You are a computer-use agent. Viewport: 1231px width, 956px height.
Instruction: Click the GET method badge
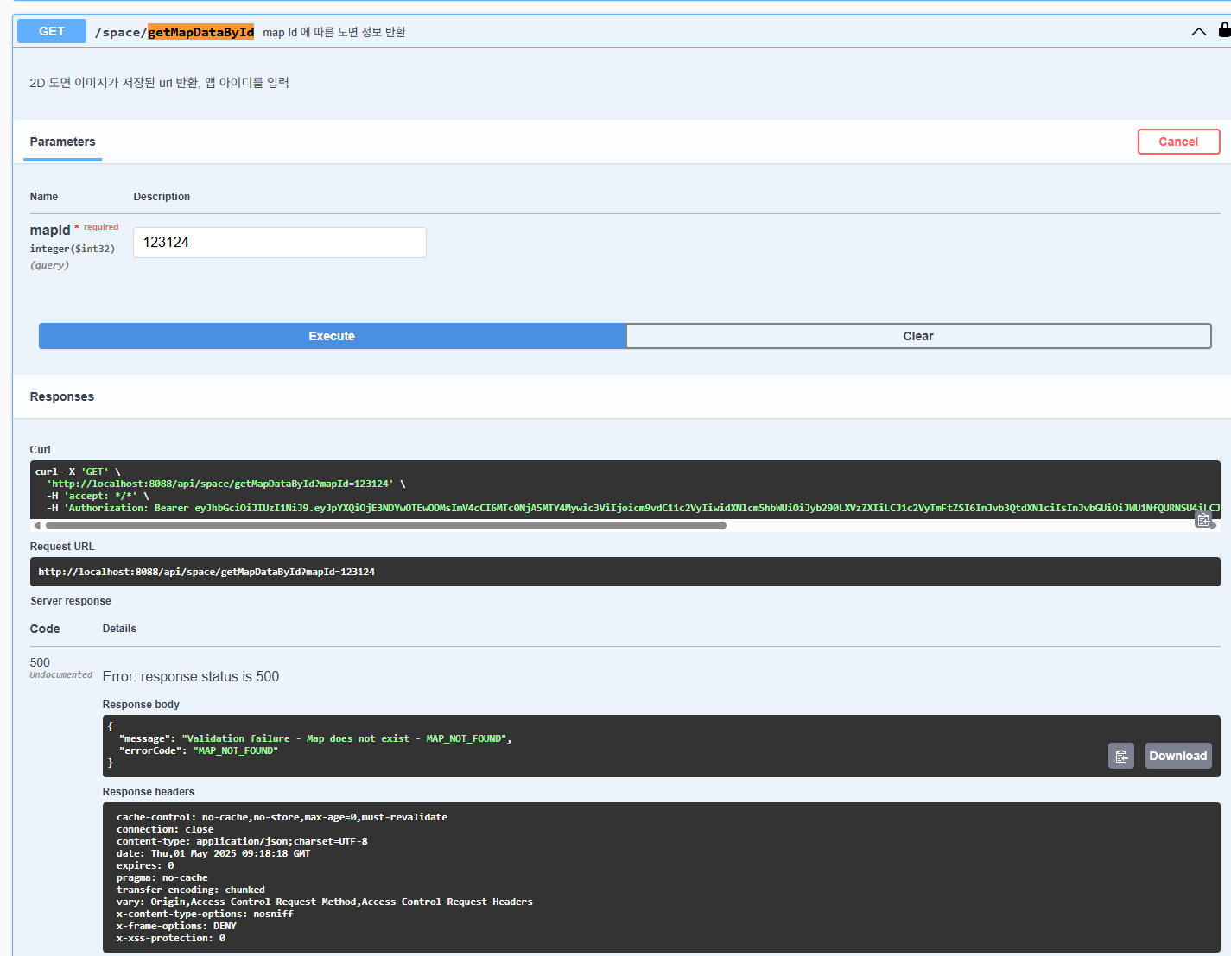[x=52, y=31]
